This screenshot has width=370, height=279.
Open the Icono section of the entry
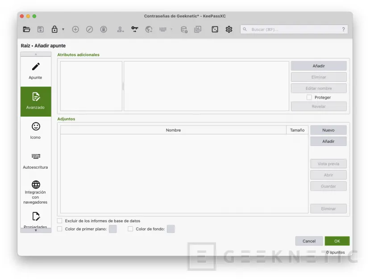35,131
